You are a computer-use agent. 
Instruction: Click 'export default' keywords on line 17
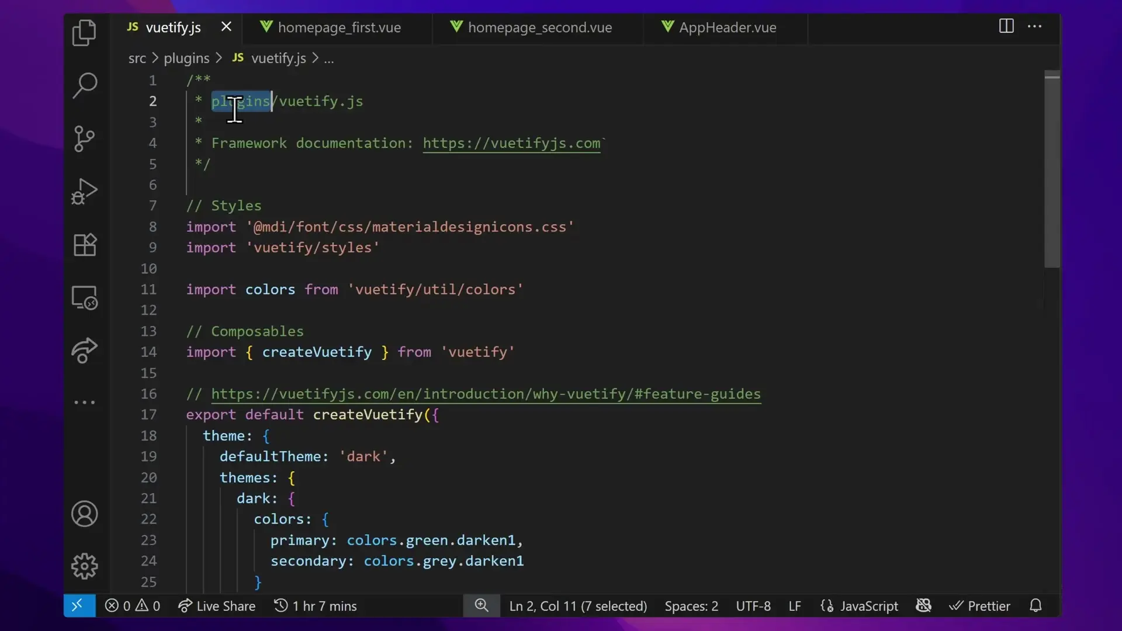tap(245, 415)
